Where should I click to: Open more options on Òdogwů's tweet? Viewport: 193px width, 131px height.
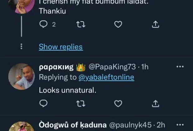click(x=180, y=125)
